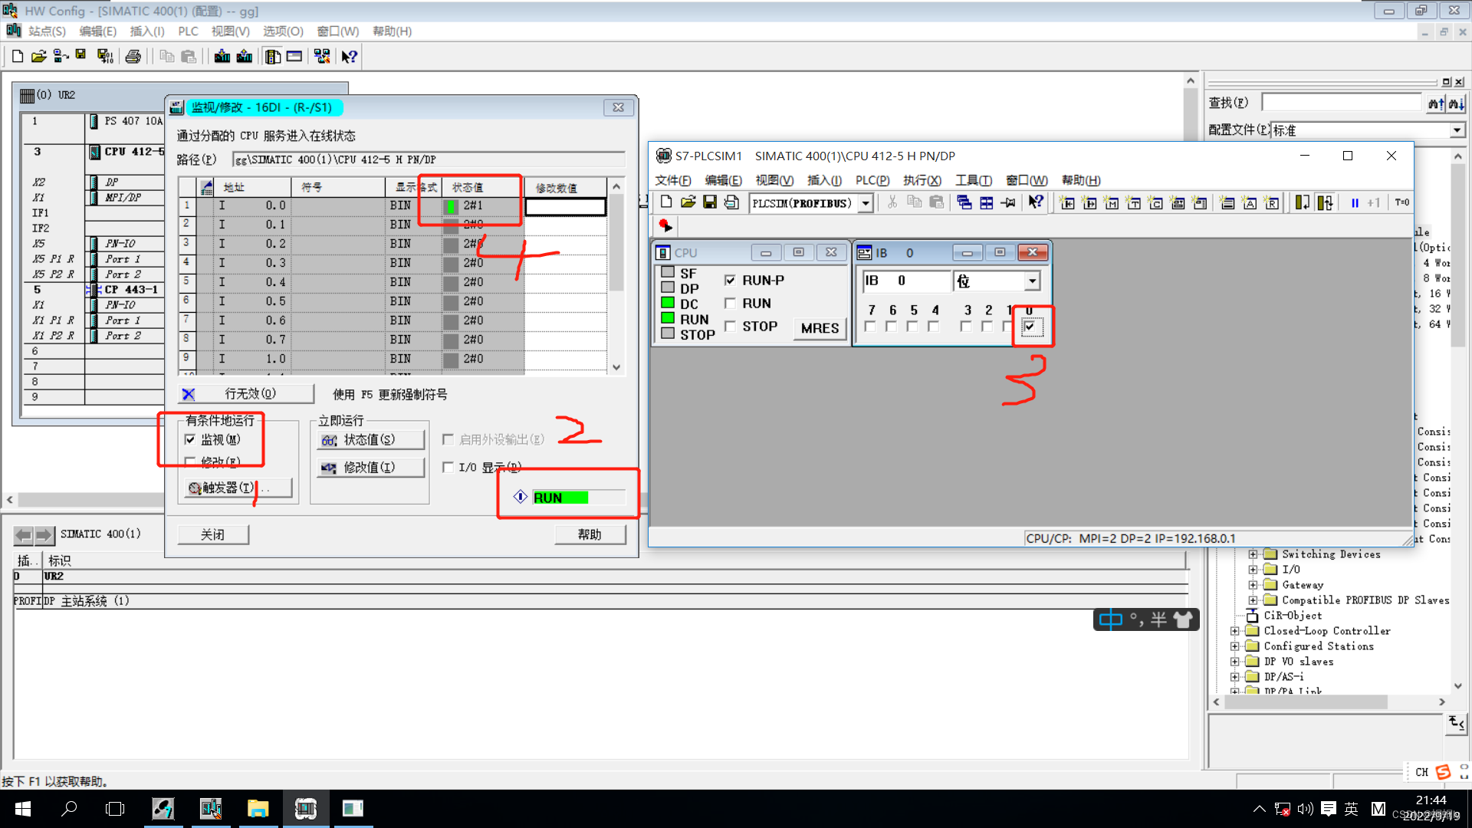Screen dimensions: 1472x828
Task: Open profile (配置文件) dropdown
Action: click(x=1457, y=130)
